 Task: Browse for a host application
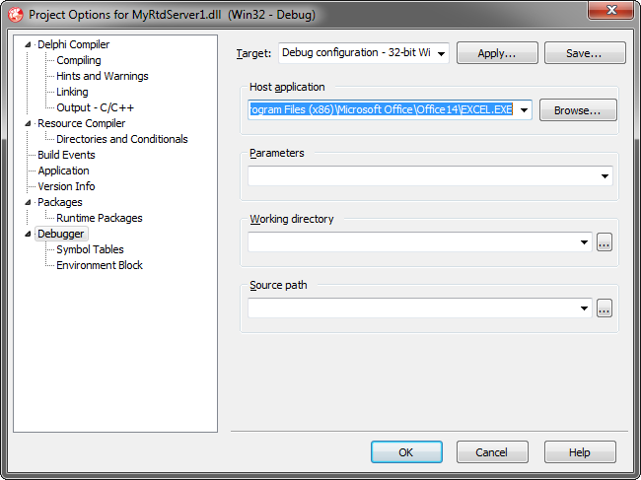tap(578, 110)
